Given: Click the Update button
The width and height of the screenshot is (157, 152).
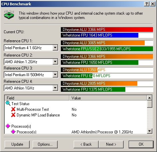Looking at the screenshot, I should click(x=17, y=144).
